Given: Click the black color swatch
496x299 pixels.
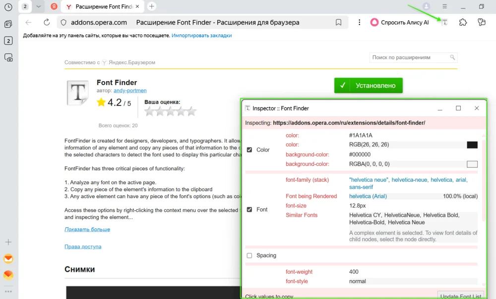Looking at the screenshot, I should coord(472,145).
